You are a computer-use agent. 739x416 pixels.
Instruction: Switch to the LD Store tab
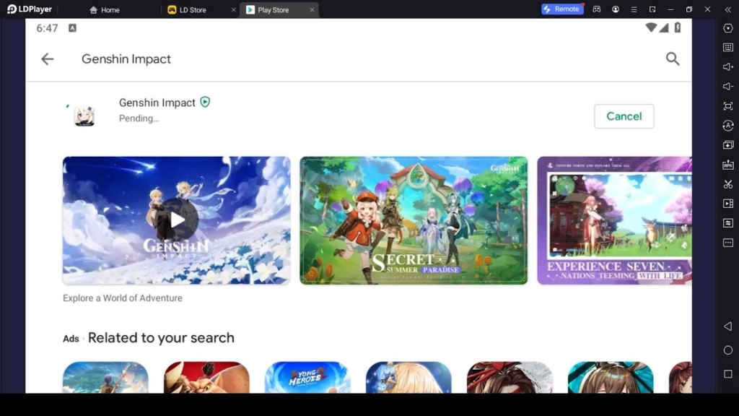click(x=188, y=9)
